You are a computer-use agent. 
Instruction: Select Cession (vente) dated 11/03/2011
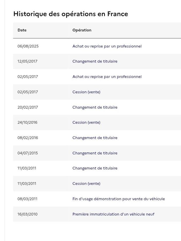click(x=86, y=183)
